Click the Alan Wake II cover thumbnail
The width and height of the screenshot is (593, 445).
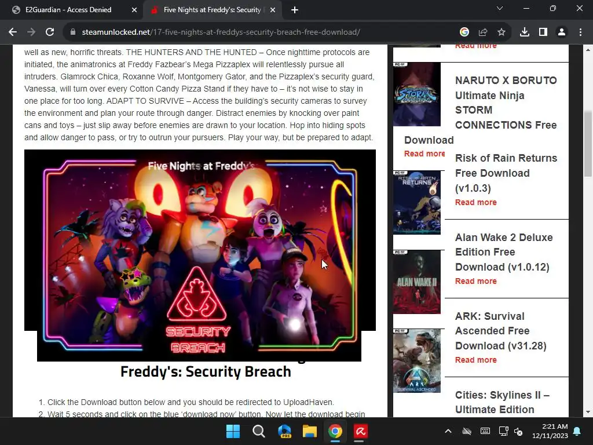(x=417, y=282)
